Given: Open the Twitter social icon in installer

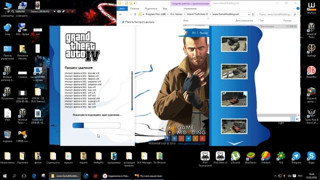Looking at the screenshot, I should pos(188,138).
